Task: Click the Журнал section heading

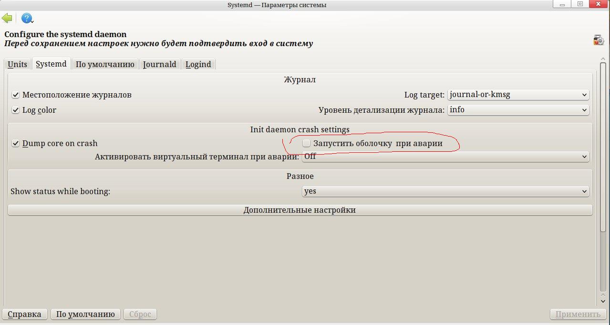Action: [x=300, y=79]
